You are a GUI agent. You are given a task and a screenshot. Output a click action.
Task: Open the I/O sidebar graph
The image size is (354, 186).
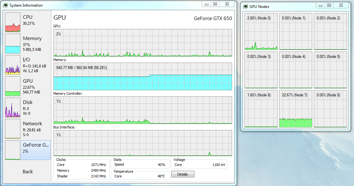pyautogui.click(x=13, y=65)
